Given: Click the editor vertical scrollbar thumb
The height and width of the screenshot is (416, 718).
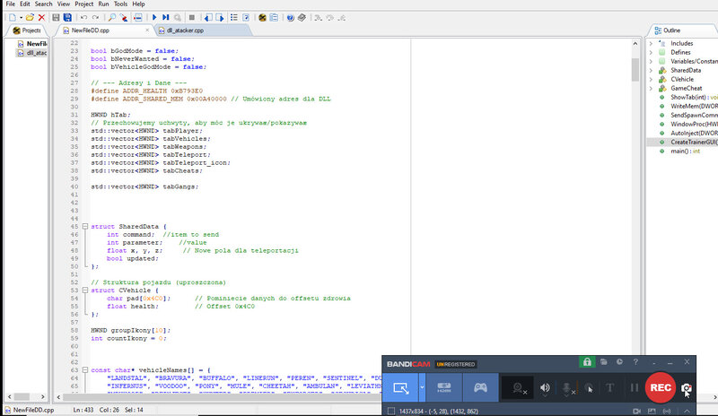Looking at the screenshot, I should tap(635, 70).
